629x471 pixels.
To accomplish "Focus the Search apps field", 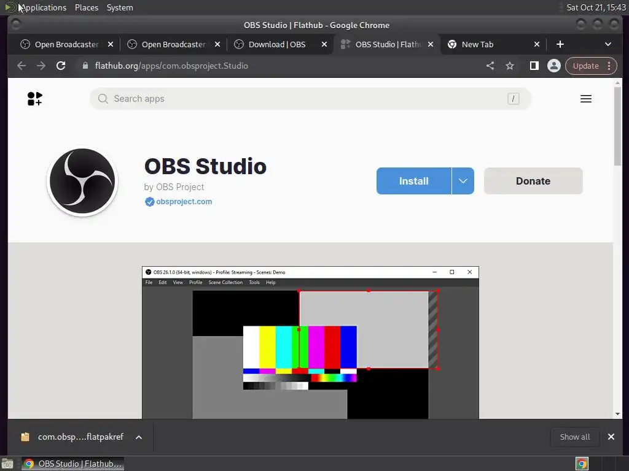I will coord(310,99).
